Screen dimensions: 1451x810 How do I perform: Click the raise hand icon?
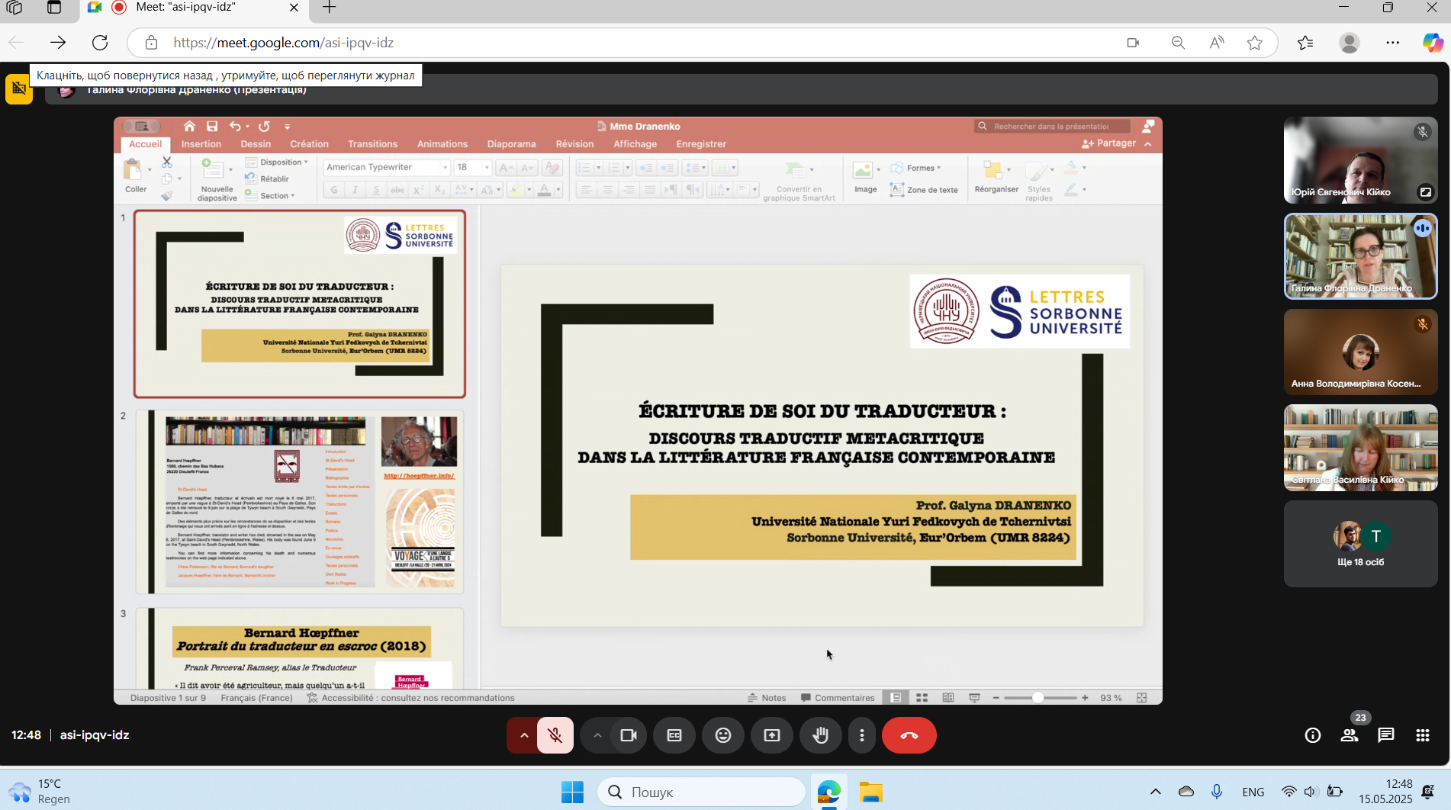821,735
